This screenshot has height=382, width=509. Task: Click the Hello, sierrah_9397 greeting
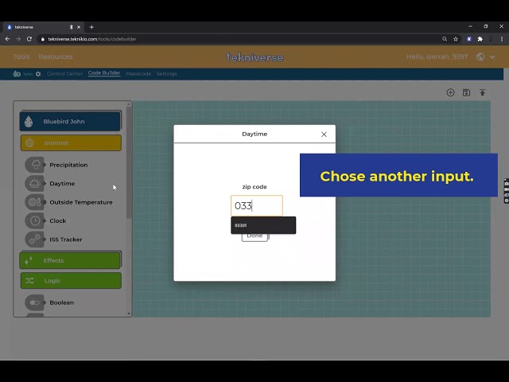click(x=437, y=57)
